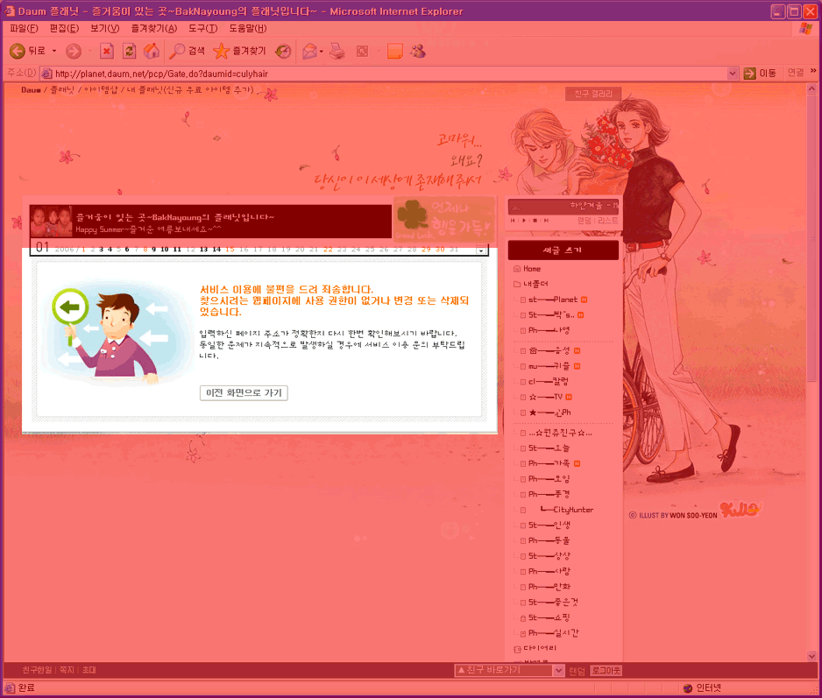Click the profile photo thumbnail in header
This screenshot has width=822, height=698.
tap(51, 222)
